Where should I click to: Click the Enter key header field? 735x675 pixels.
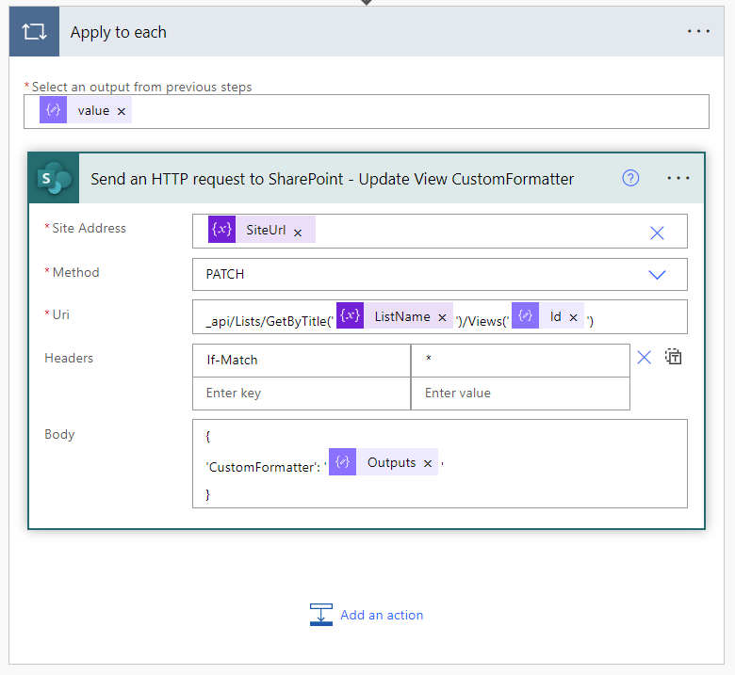(301, 393)
